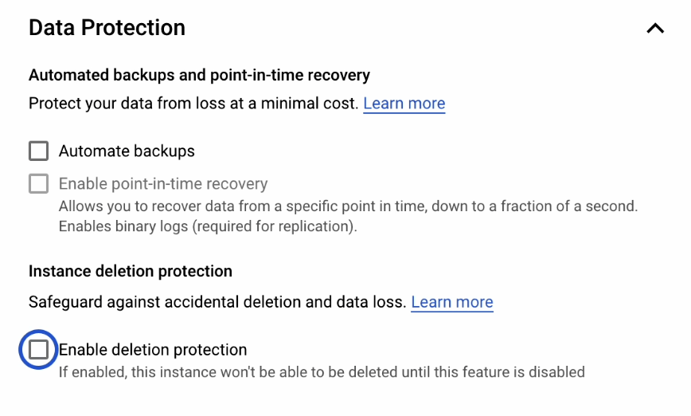
Task: Open Learn more link for deletion protection
Action: pyautogui.click(x=451, y=303)
